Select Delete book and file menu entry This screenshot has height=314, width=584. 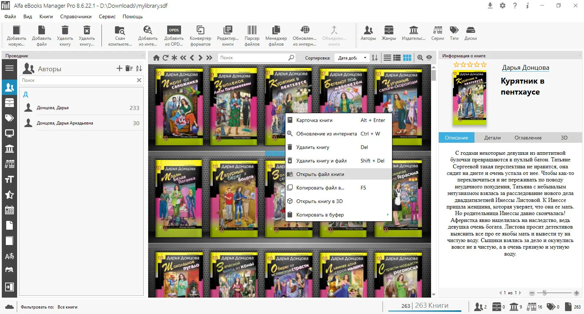click(x=338, y=161)
